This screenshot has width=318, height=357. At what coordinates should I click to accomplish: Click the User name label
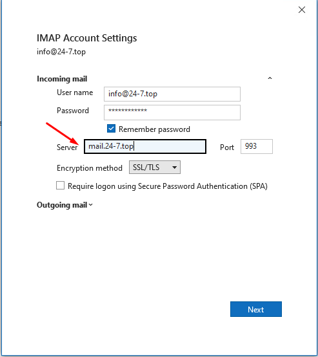click(75, 92)
